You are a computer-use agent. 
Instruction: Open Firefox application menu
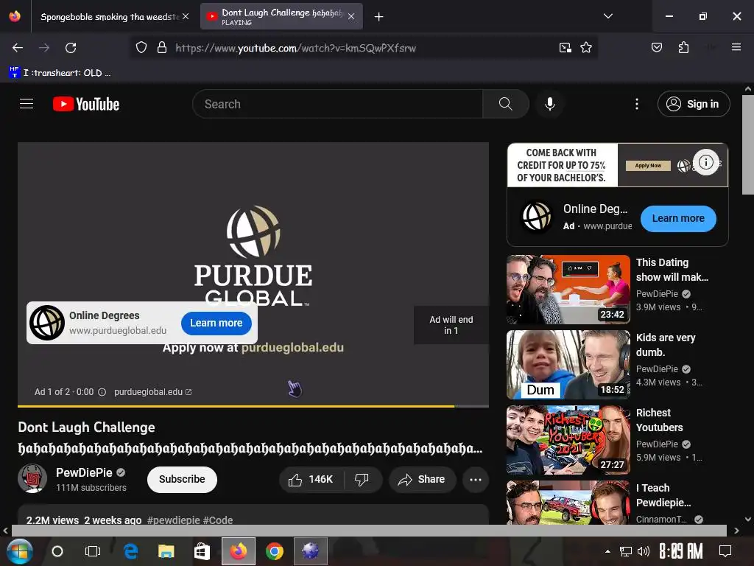point(736,47)
